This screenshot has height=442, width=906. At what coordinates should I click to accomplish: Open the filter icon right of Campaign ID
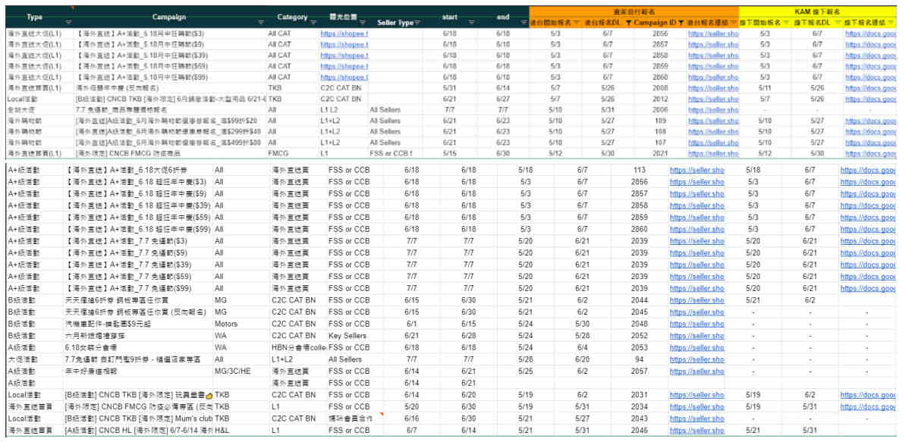click(x=681, y=23)
